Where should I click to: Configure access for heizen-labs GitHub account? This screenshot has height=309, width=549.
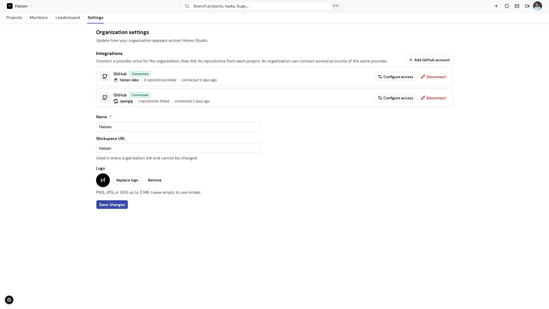[395, 77]
